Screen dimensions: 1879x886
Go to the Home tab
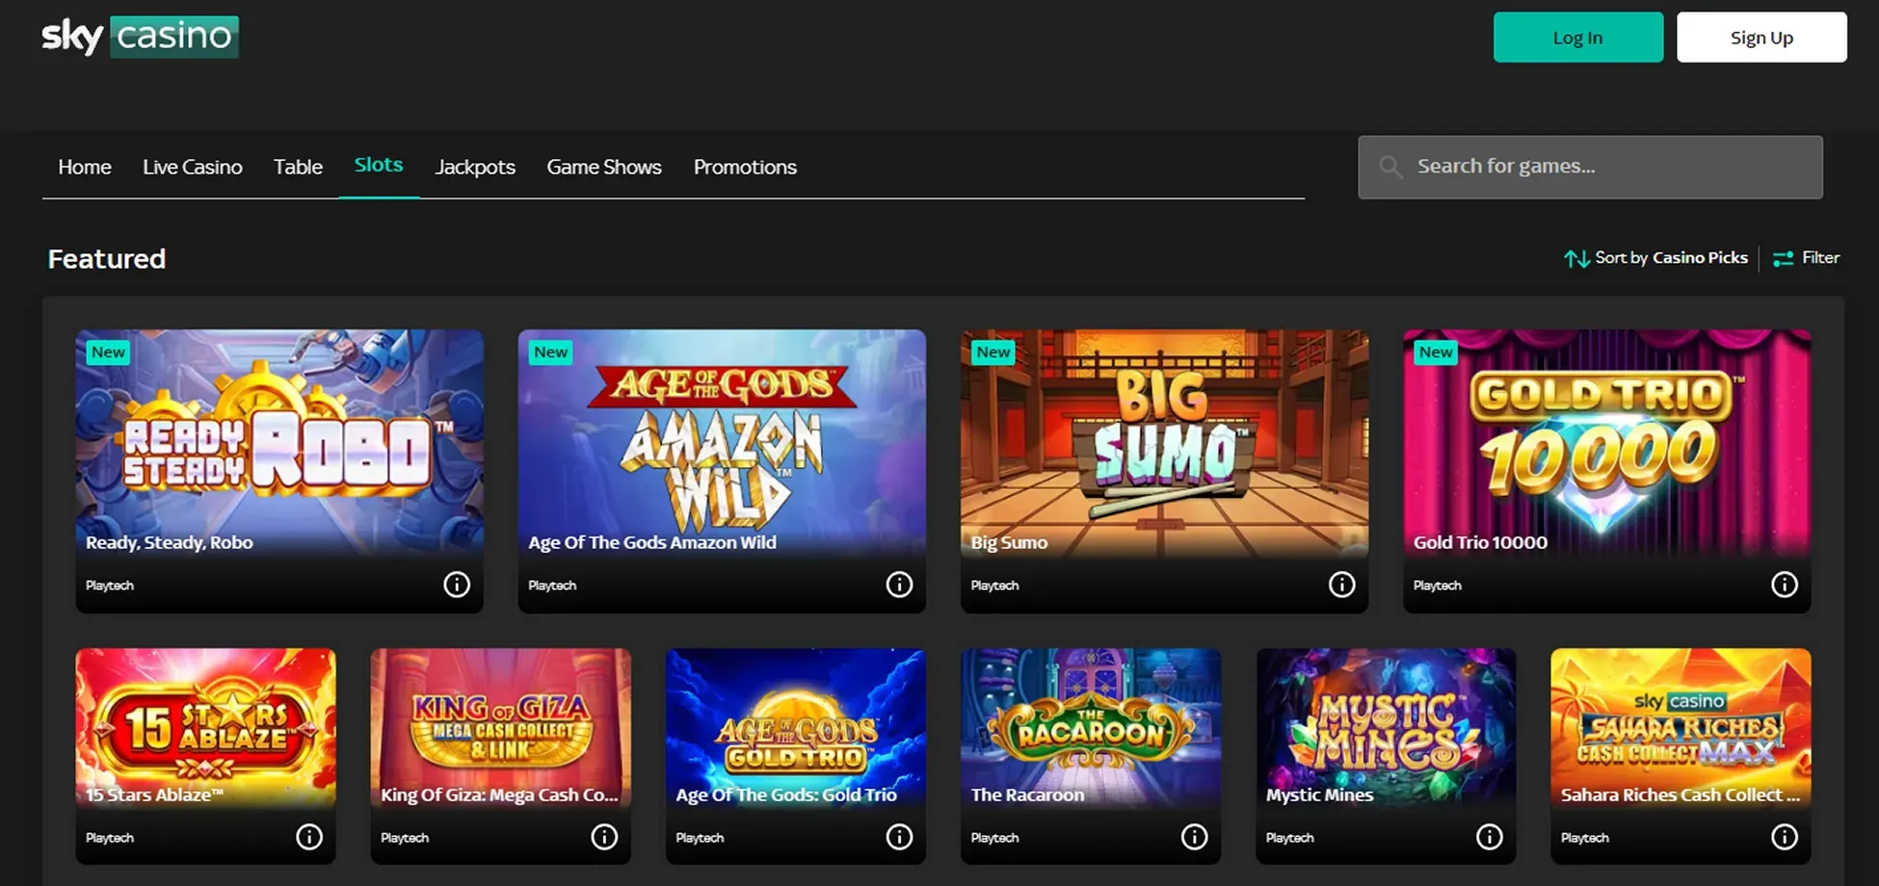coord(85,167)
